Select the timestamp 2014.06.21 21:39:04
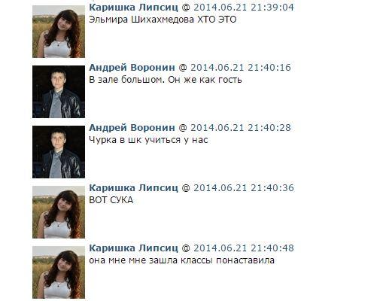 pos(244,7)
